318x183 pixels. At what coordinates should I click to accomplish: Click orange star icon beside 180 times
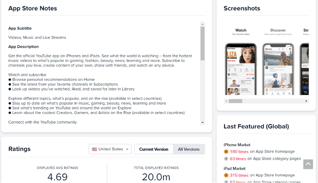click(226, 152)
